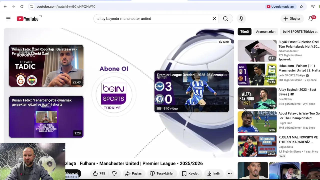Viewport: 320px width, 180px height.
Task: Open Dusan Tadic shorts end-screen card
Action: pos(46,117)
